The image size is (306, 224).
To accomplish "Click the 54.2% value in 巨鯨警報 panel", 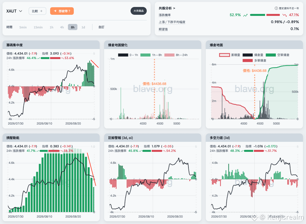I will pyautogui.click(x=171, y=151).
